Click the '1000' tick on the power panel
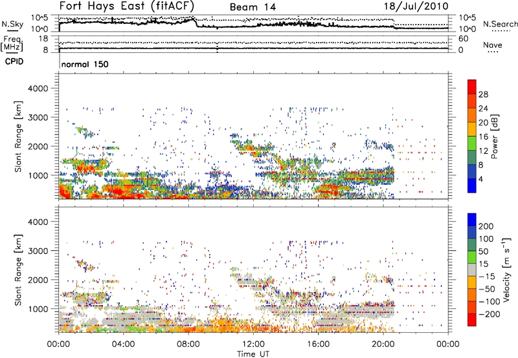This screenshot has width=518, height=358. point(38,175)
